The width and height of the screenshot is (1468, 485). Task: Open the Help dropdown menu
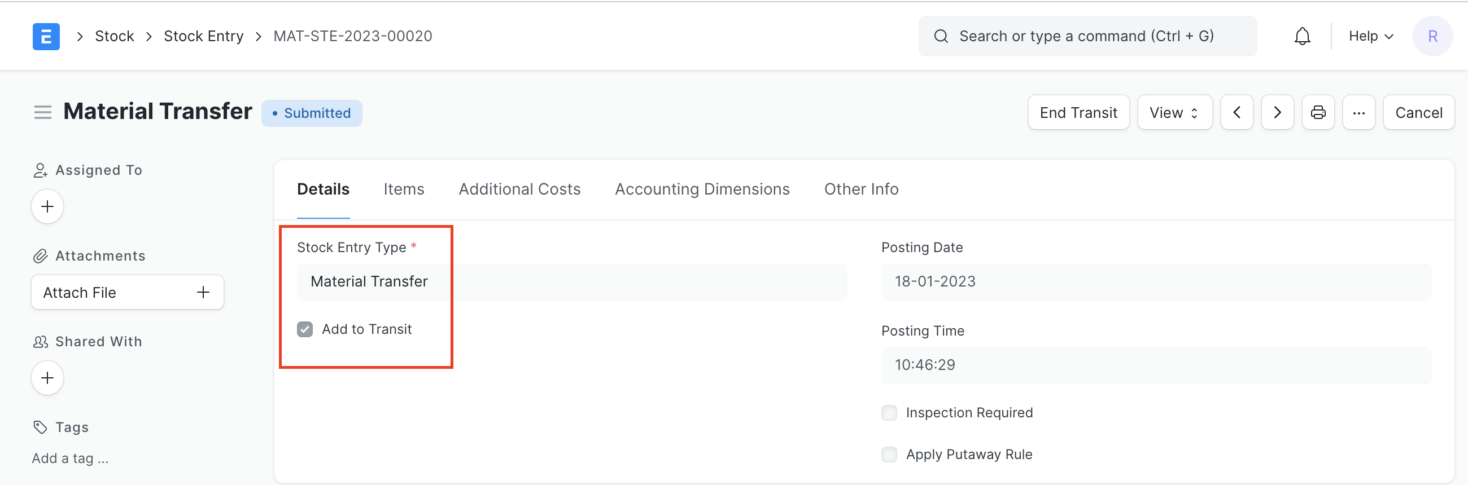(1370, 37)
